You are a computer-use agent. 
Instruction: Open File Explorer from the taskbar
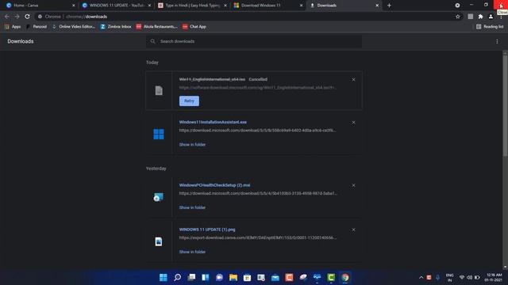point(233,277)
